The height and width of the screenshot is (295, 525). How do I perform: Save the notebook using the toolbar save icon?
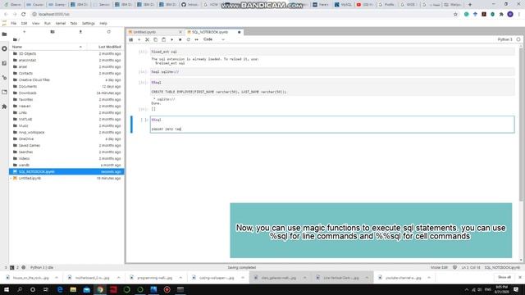pos(131,39)
